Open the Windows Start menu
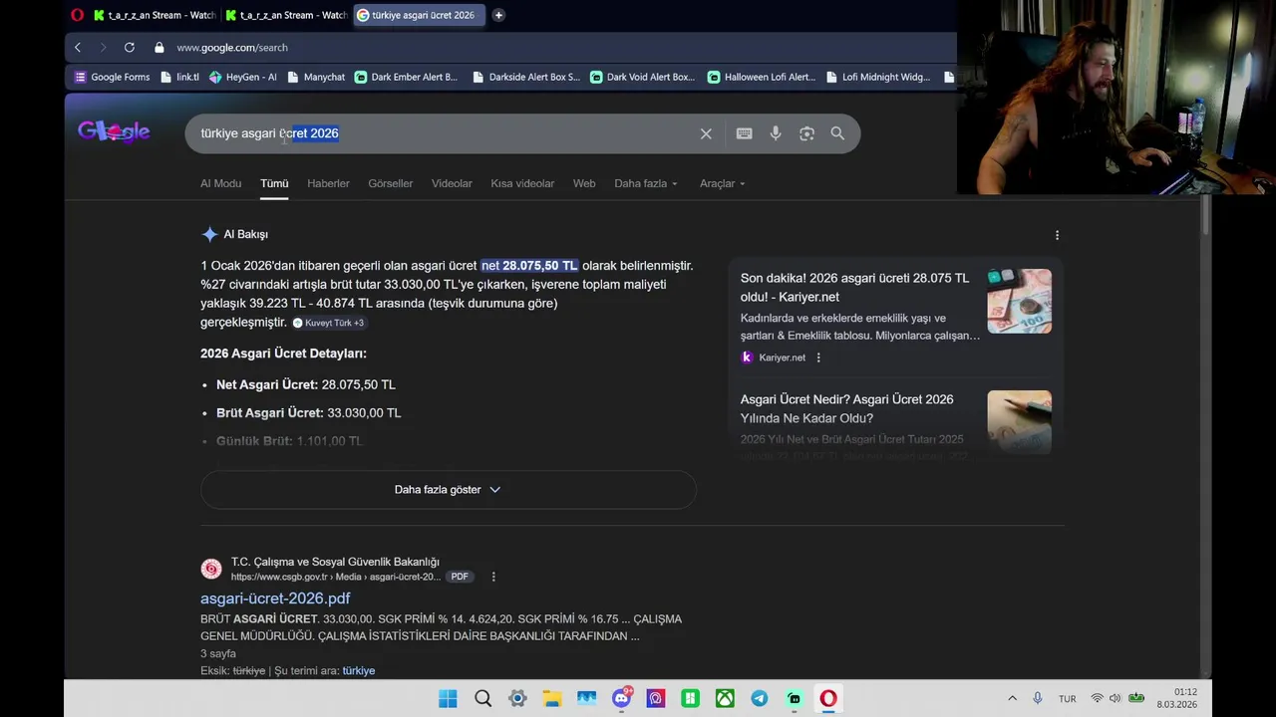This screenshot has height=717, width=1276. [x=448, y=698]
